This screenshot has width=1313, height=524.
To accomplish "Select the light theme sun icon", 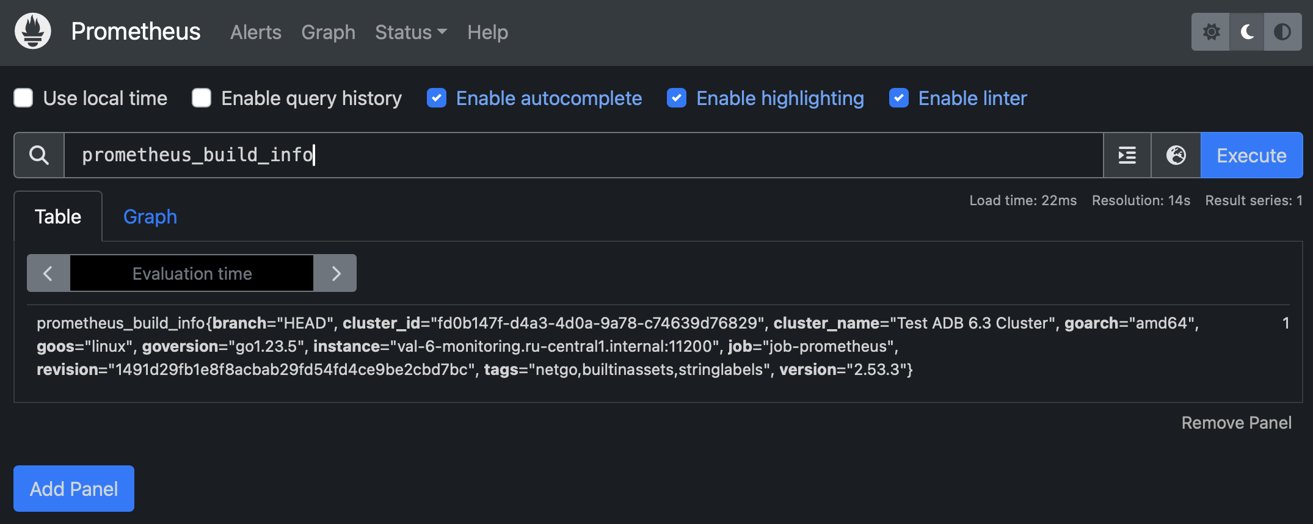I will (x=1211, y=32).
